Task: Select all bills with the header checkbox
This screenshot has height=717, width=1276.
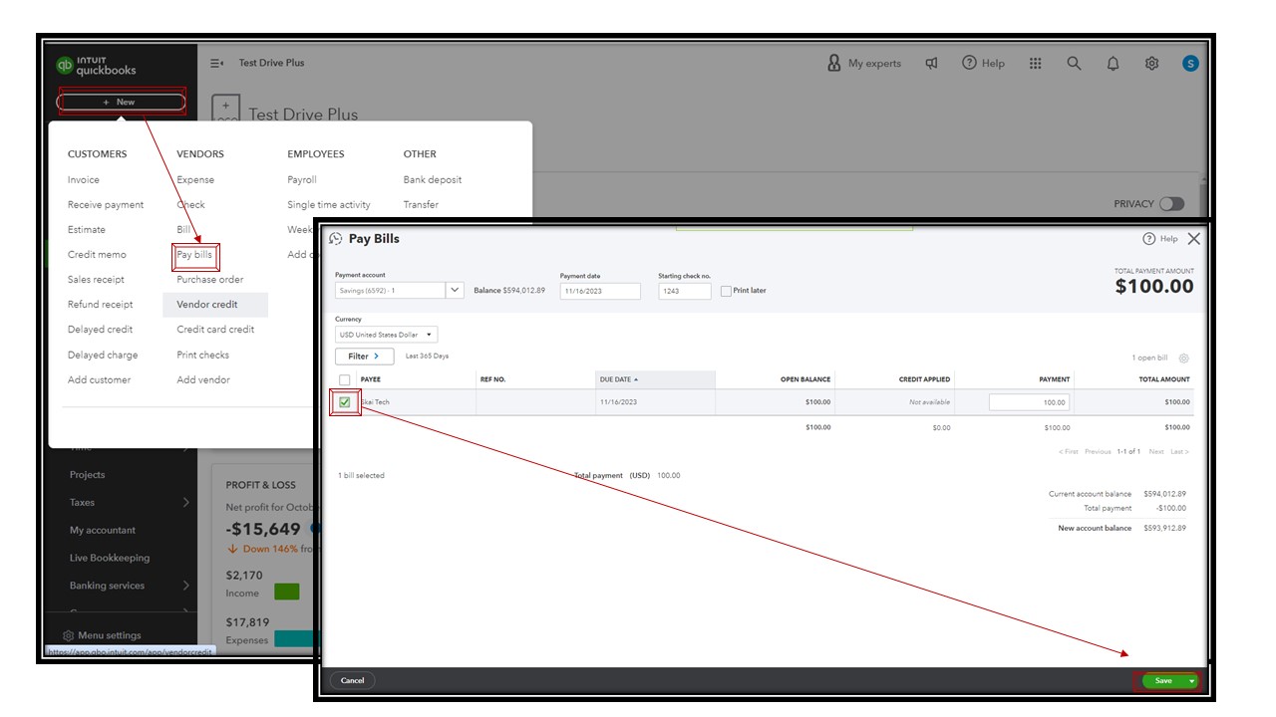Action: [x=345, y=379]
